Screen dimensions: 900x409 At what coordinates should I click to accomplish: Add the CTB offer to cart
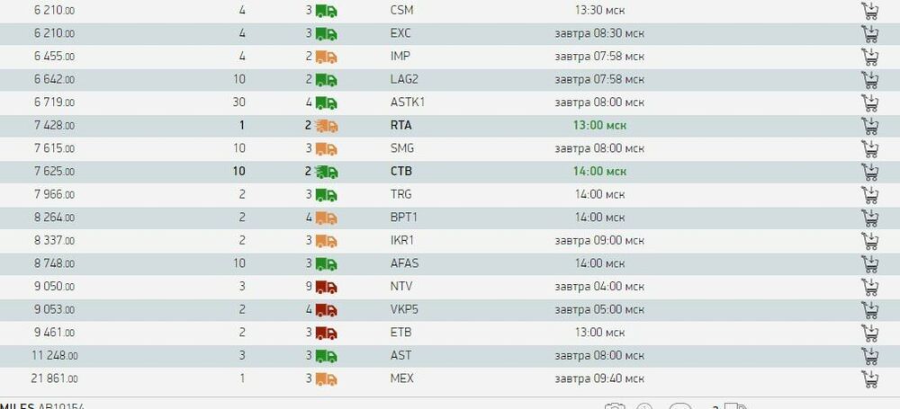click(870, 172)
